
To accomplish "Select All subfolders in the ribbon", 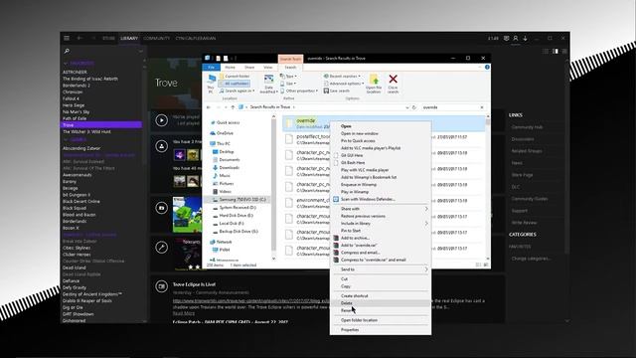I will pos(235,84).
